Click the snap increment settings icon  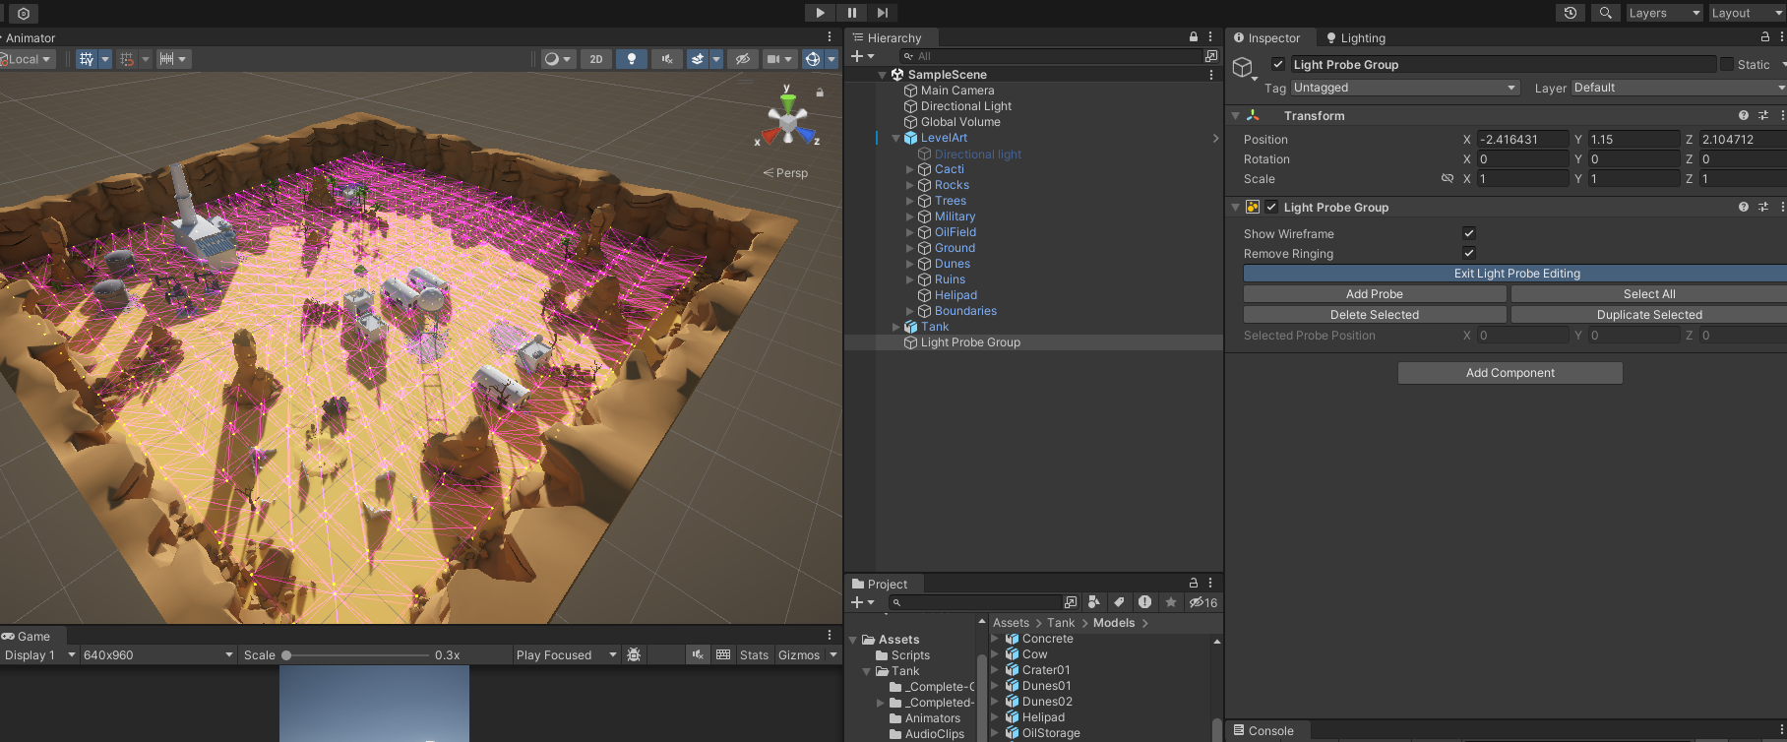tap(167, 59)
